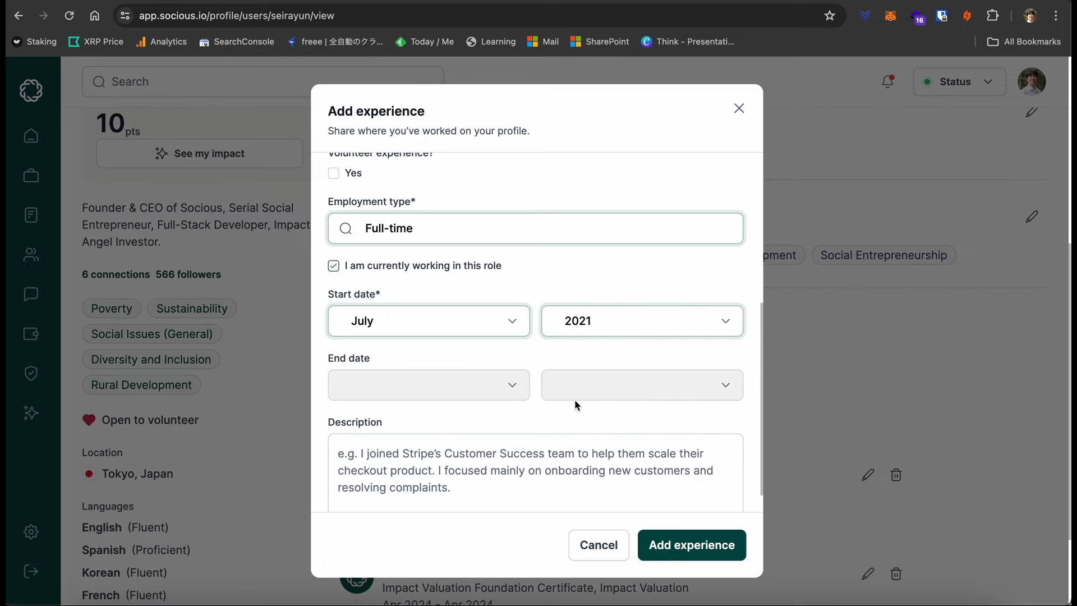The image size is (1077, 606).
Task: Click the Employment type input field
Action: point(535,228)
